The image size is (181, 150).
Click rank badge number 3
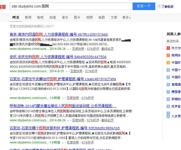[168, 63]
